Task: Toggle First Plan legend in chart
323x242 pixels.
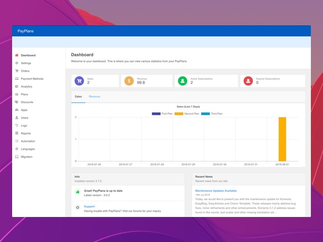Action: pos(156,114)
